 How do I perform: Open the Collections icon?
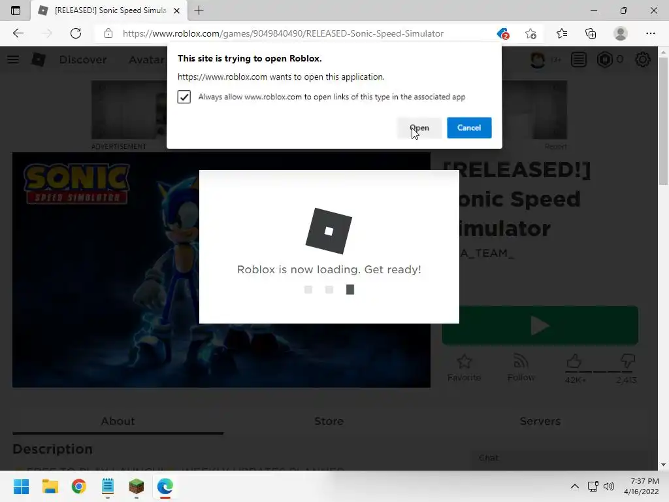[x=591, y=33]
